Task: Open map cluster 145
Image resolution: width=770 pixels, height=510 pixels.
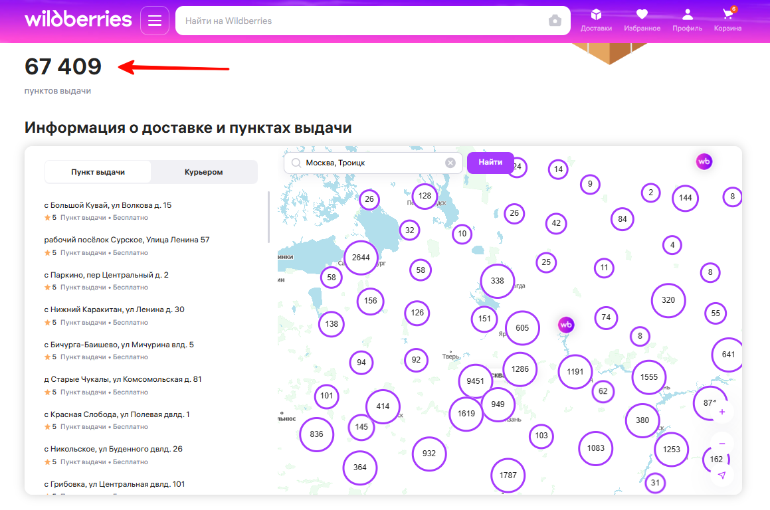Action: pyautogui.click(x=361, y=427)
